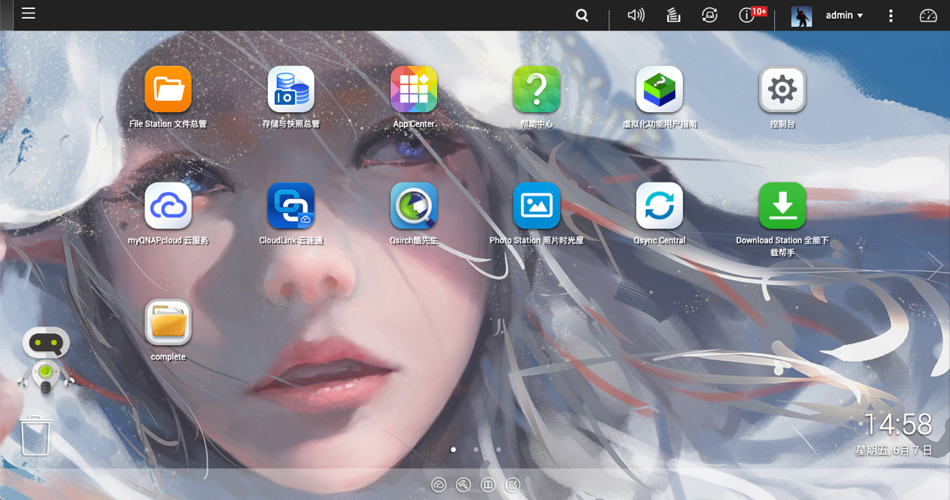The image size is (950, 500).
Task: Open the complete folder shortcut
Action: pyautogui.click(x=168, y=323)
